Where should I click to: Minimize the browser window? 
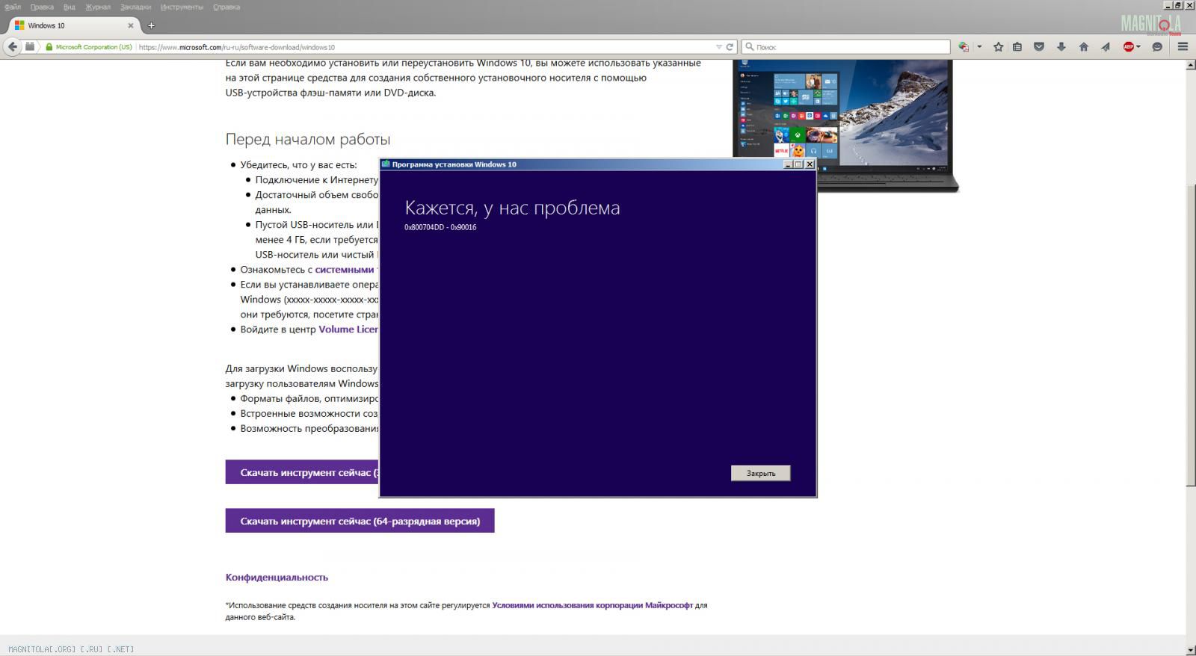click(x=1168, y=5)
